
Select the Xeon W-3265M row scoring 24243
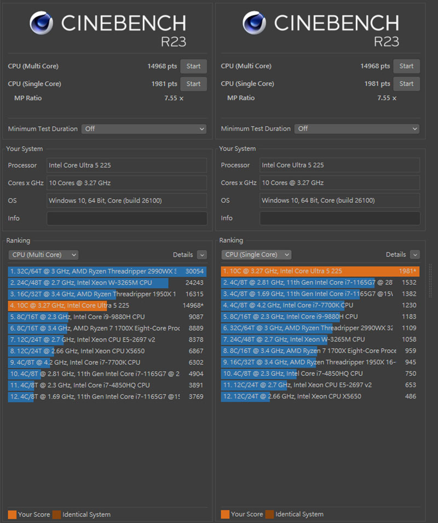coord(107,283)
